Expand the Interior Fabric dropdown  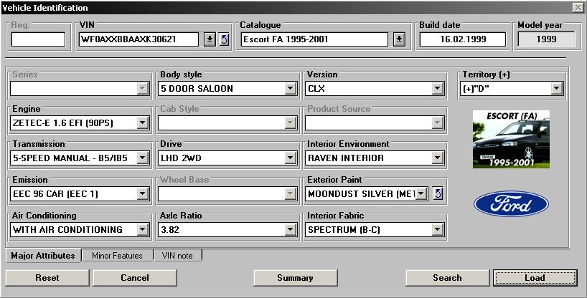(437, 230)
